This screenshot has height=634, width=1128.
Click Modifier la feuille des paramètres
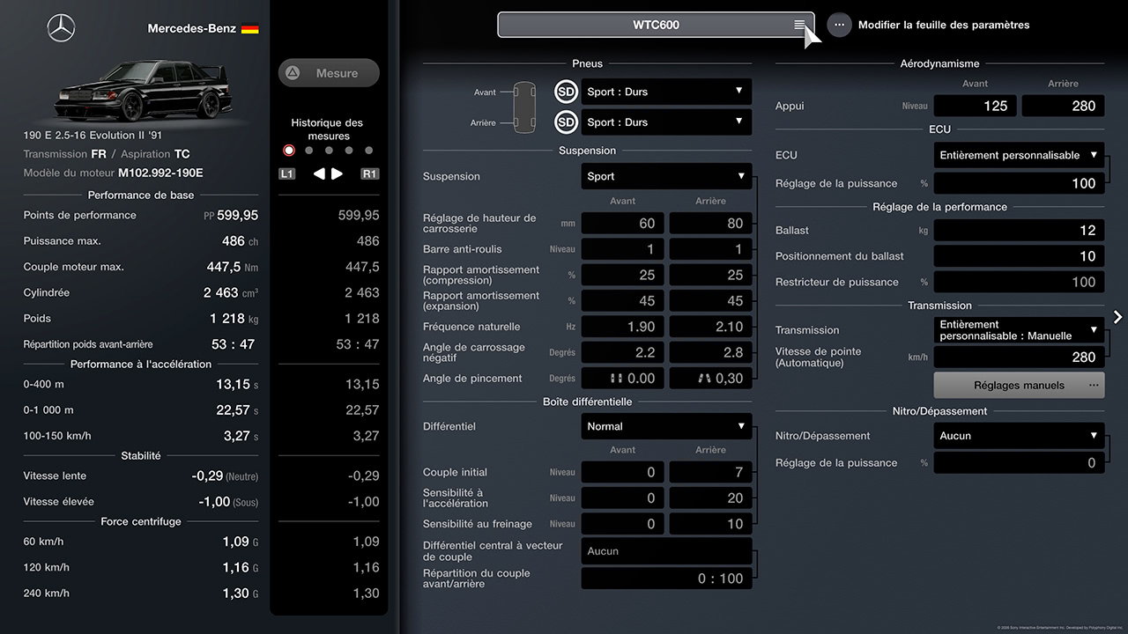click(x=944, y=25)
